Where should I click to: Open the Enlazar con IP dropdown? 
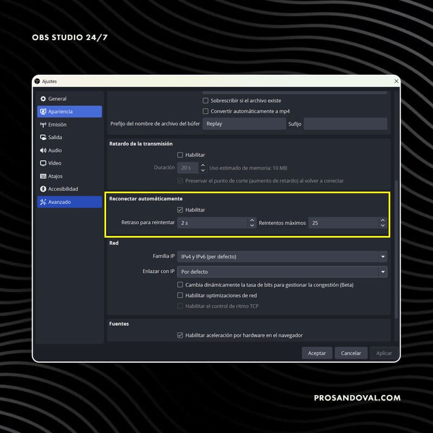coord(282,272)
